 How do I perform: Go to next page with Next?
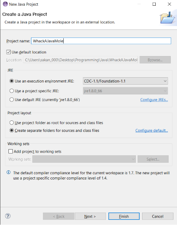pos(90,216)
